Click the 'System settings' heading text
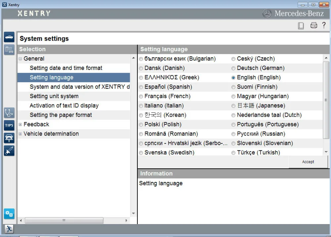 click(x=44, y=39)
